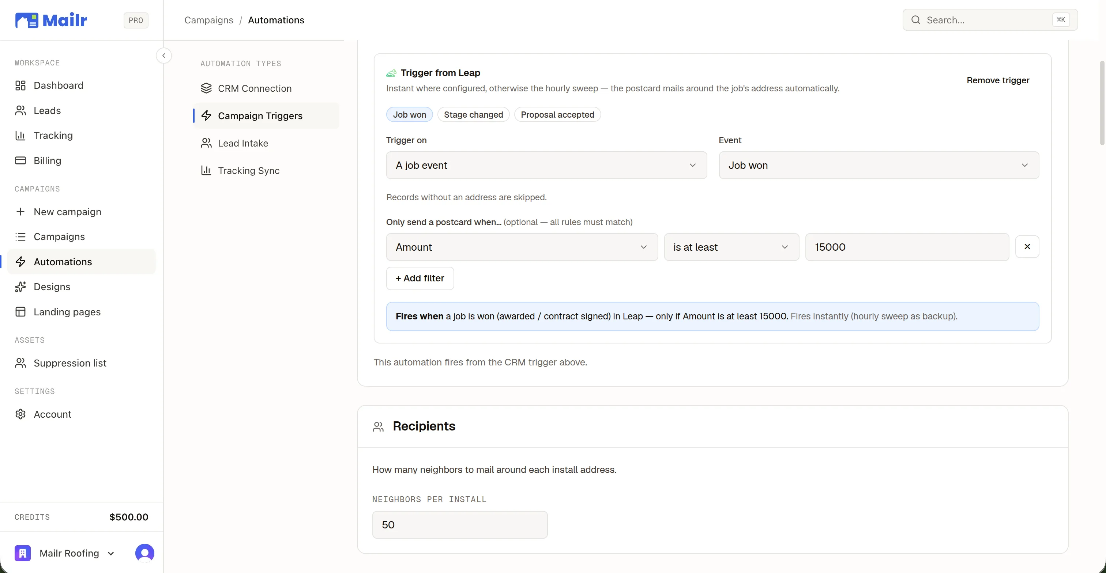Click the filter value field containing 15000
The image size is (1106, 573).
pyautogui.click(x=907, y=247)
